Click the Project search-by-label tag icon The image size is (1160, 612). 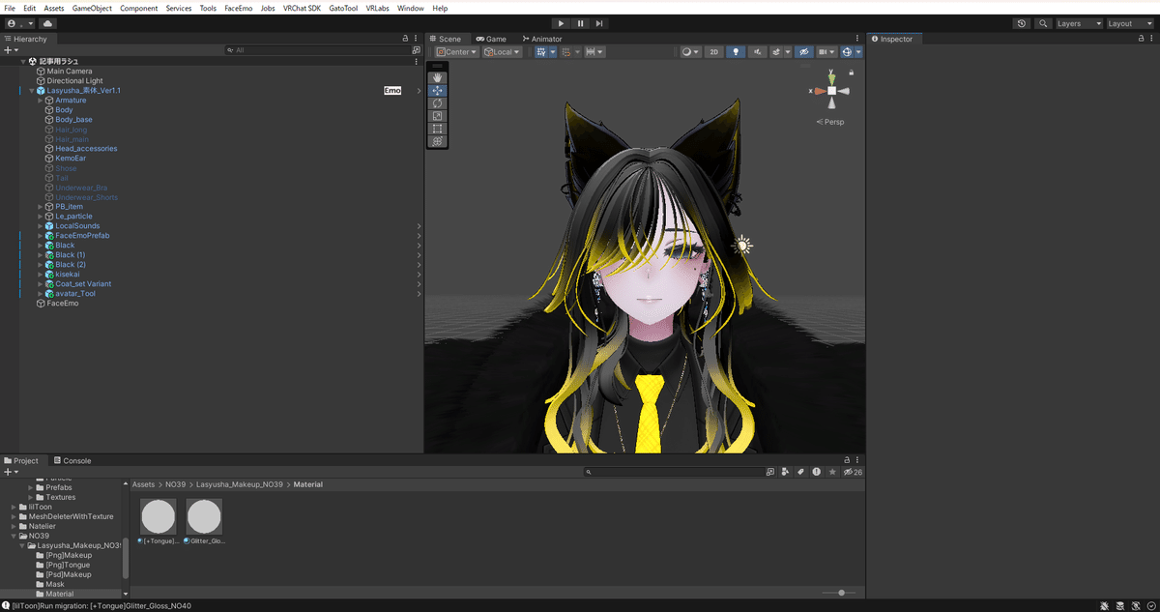click(801, 472)
